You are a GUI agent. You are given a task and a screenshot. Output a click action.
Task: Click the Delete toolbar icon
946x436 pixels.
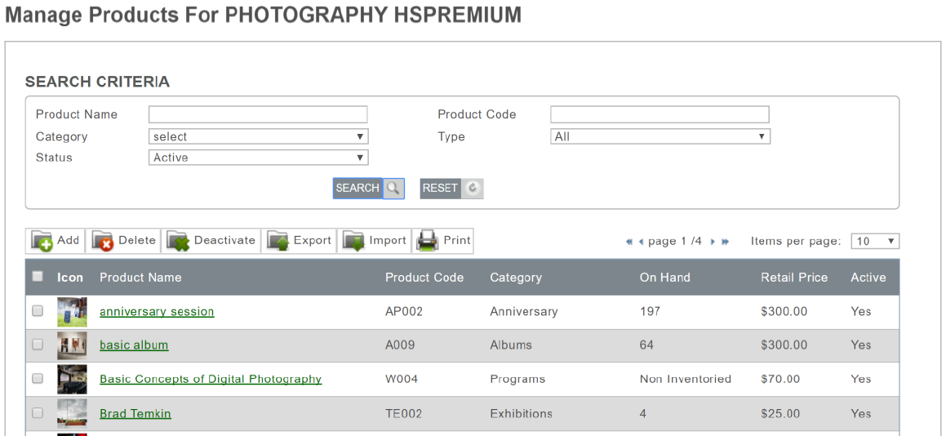click(103, 241)
